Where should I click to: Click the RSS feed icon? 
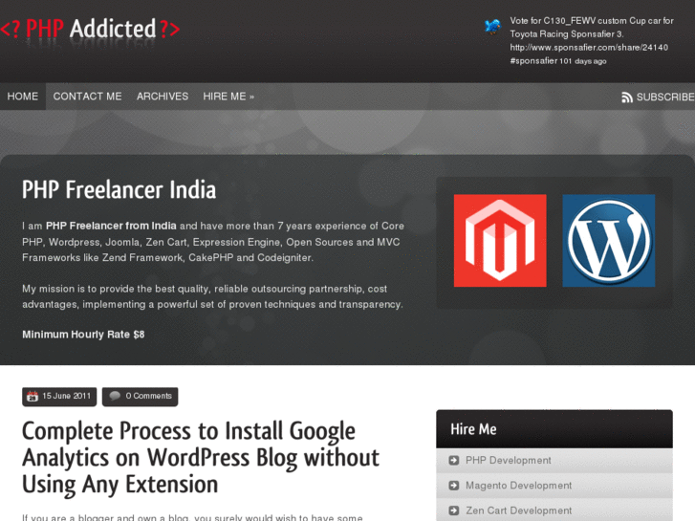(627, 98)
